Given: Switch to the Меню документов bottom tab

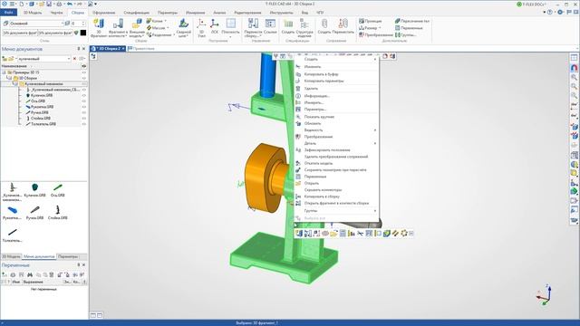Looking at the screenshot, I should tap(39, 256).
